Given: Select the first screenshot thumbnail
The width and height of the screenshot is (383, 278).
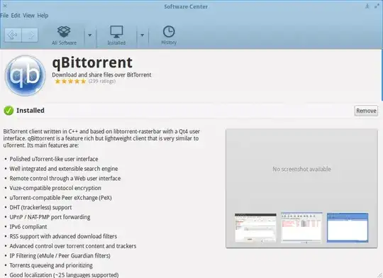Looking at the screenshot, I should [255, 228].
